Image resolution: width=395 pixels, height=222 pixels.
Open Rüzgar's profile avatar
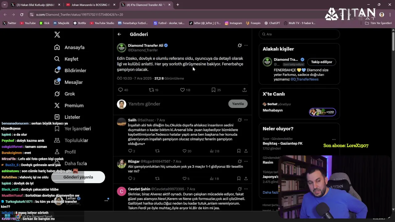122,164
